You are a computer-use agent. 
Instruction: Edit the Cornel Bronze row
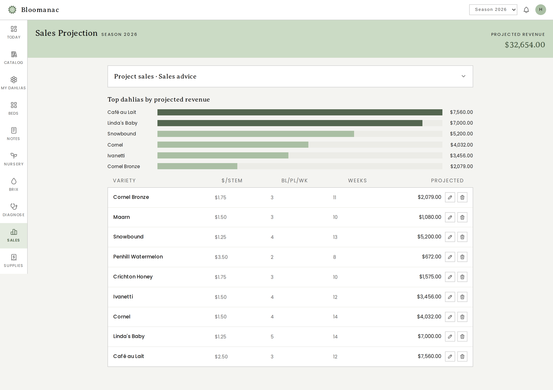(x=450, y=197)
